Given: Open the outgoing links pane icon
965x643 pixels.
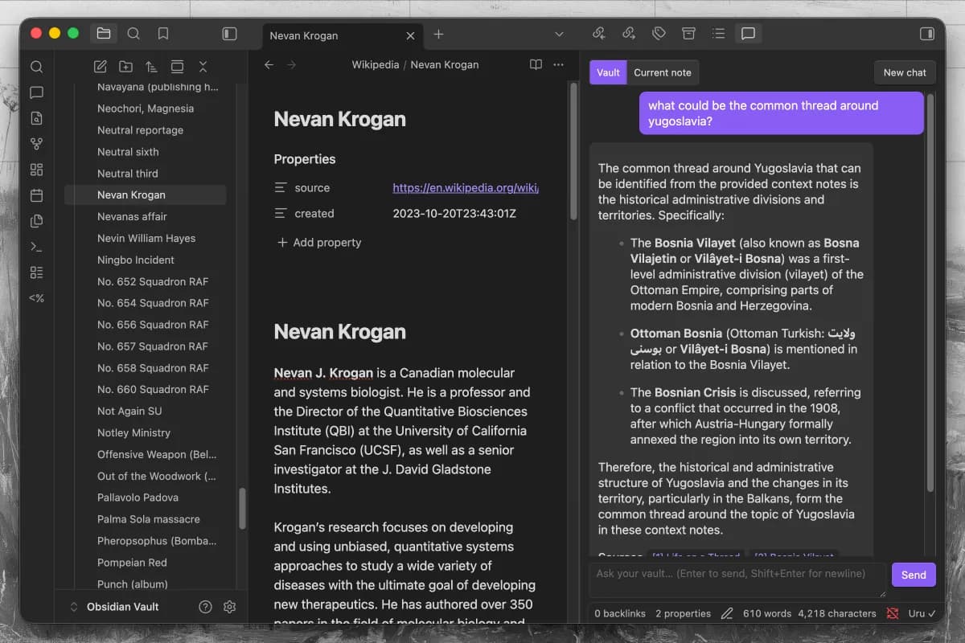Looking at the screenshot, I should point(629,34).
